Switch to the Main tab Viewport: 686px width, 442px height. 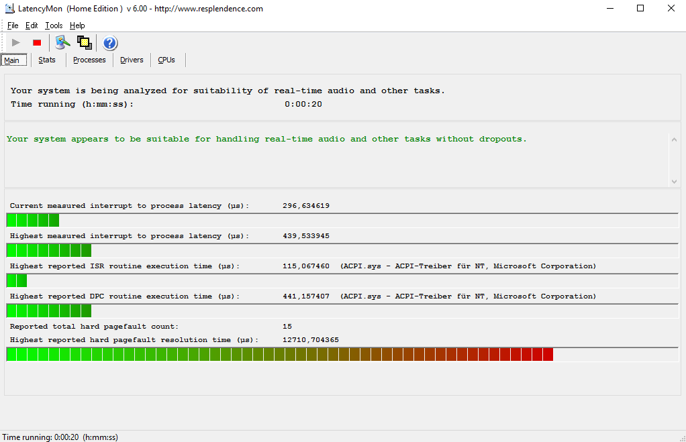click(x=13, y=60)
